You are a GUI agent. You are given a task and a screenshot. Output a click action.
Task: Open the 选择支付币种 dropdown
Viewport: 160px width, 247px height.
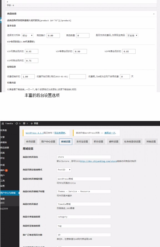[27, 35]
